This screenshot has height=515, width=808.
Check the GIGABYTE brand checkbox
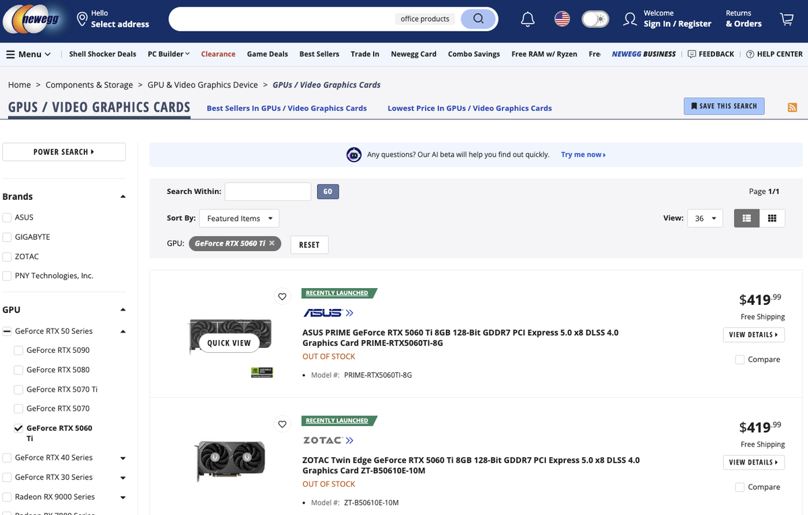pos(7,237)
